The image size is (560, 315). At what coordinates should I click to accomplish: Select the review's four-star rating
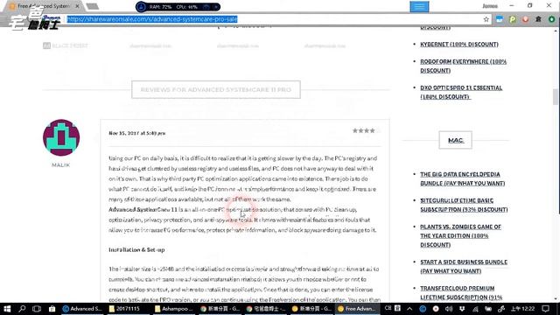pyautogui.click(x=364, y=130)
